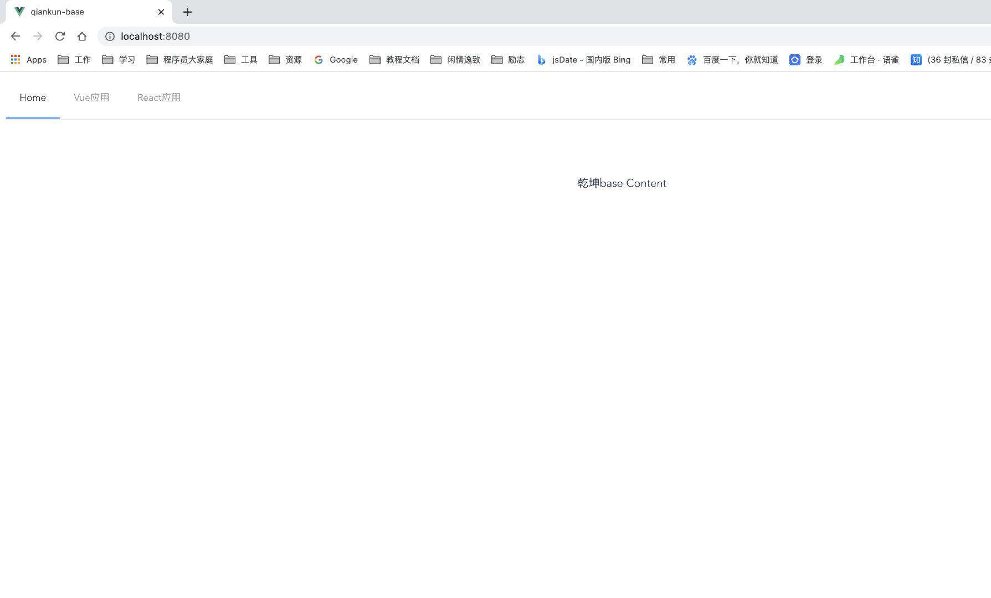
Task: Open the jsDate - 国内版 Bing bookmark
Action: [583, 59]
